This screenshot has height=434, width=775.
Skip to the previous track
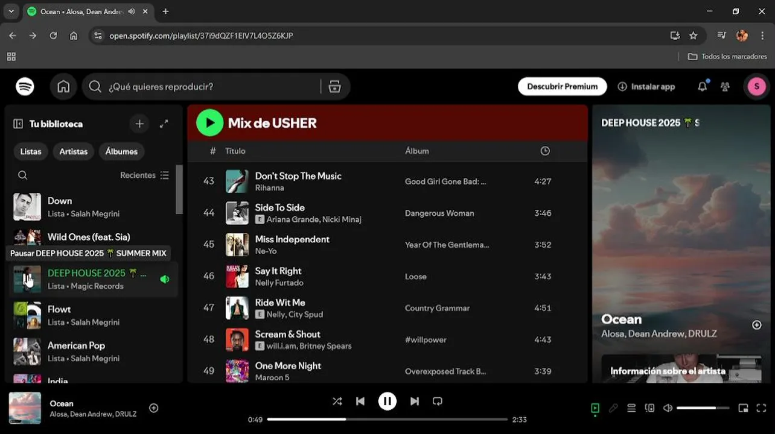tap(360, 401)
